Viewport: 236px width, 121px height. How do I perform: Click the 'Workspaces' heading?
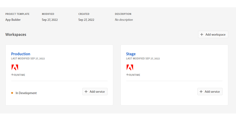click(16, 35)
